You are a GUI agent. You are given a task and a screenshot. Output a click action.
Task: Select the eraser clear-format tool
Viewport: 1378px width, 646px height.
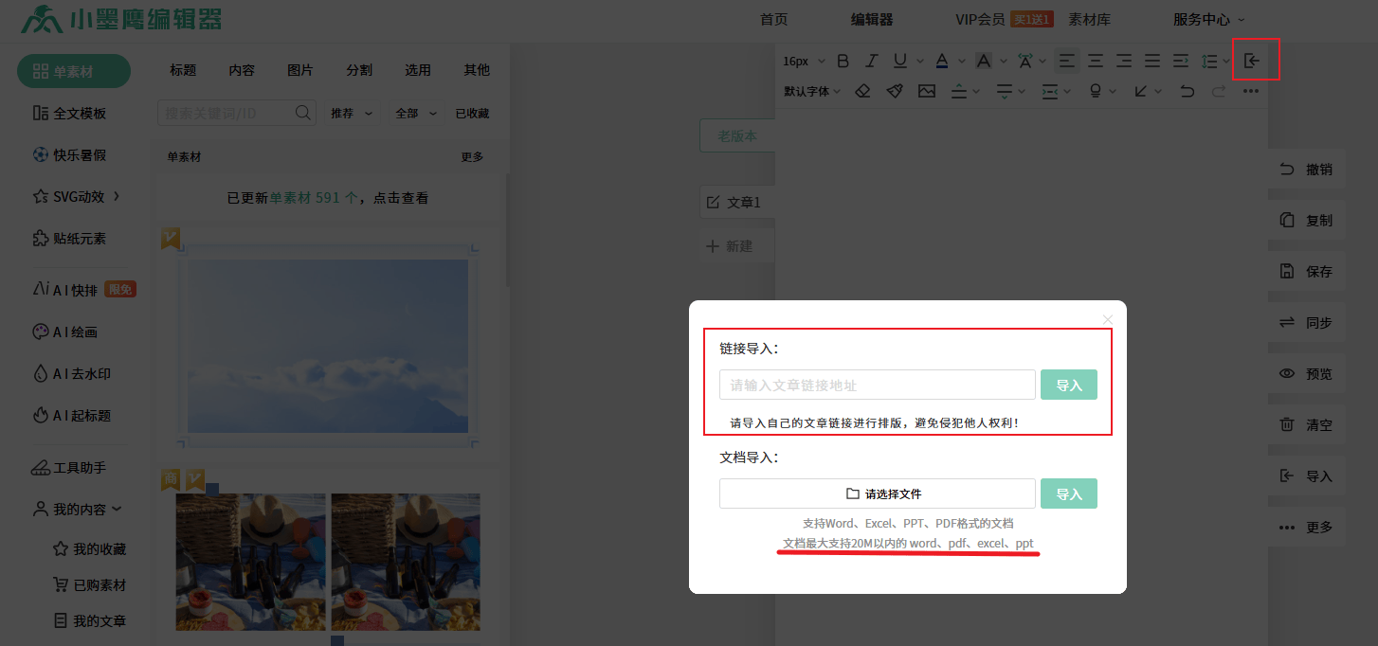(861, 91)
